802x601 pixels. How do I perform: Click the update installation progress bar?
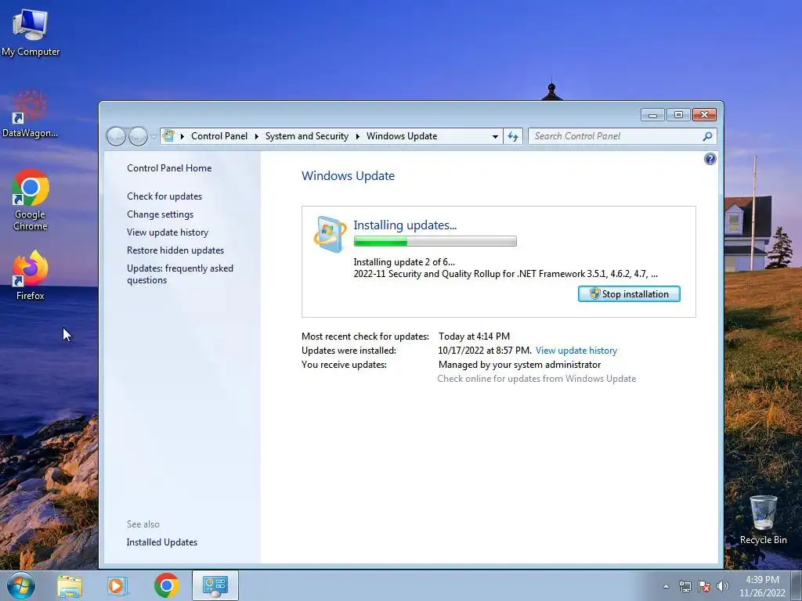[x=435, y=241]
